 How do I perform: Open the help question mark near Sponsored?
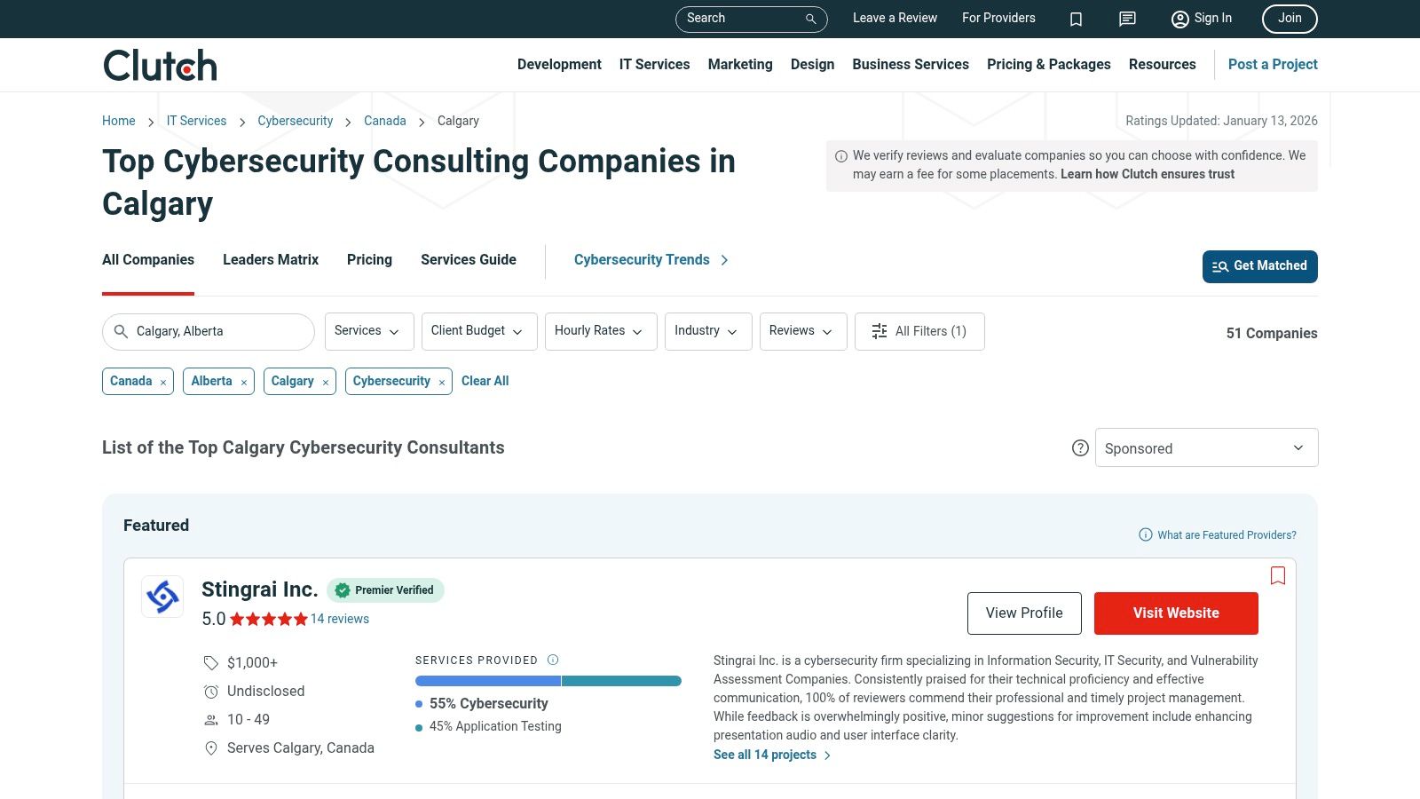1080,448
